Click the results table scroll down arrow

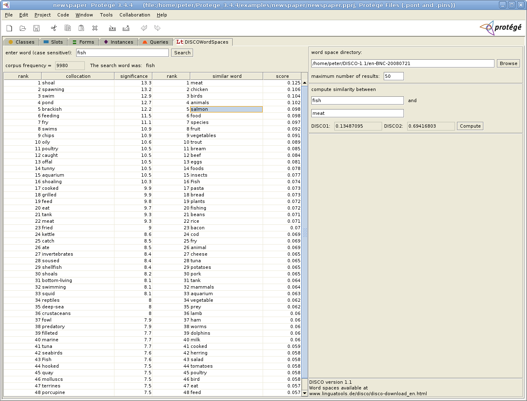(x=305, y=393)
